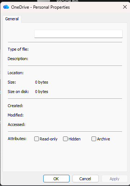The width and height of the screenshot is (130, 186).
Task: Click the 'OneDrive - Personal Properties' title text
Action: [x=40, y=7]
